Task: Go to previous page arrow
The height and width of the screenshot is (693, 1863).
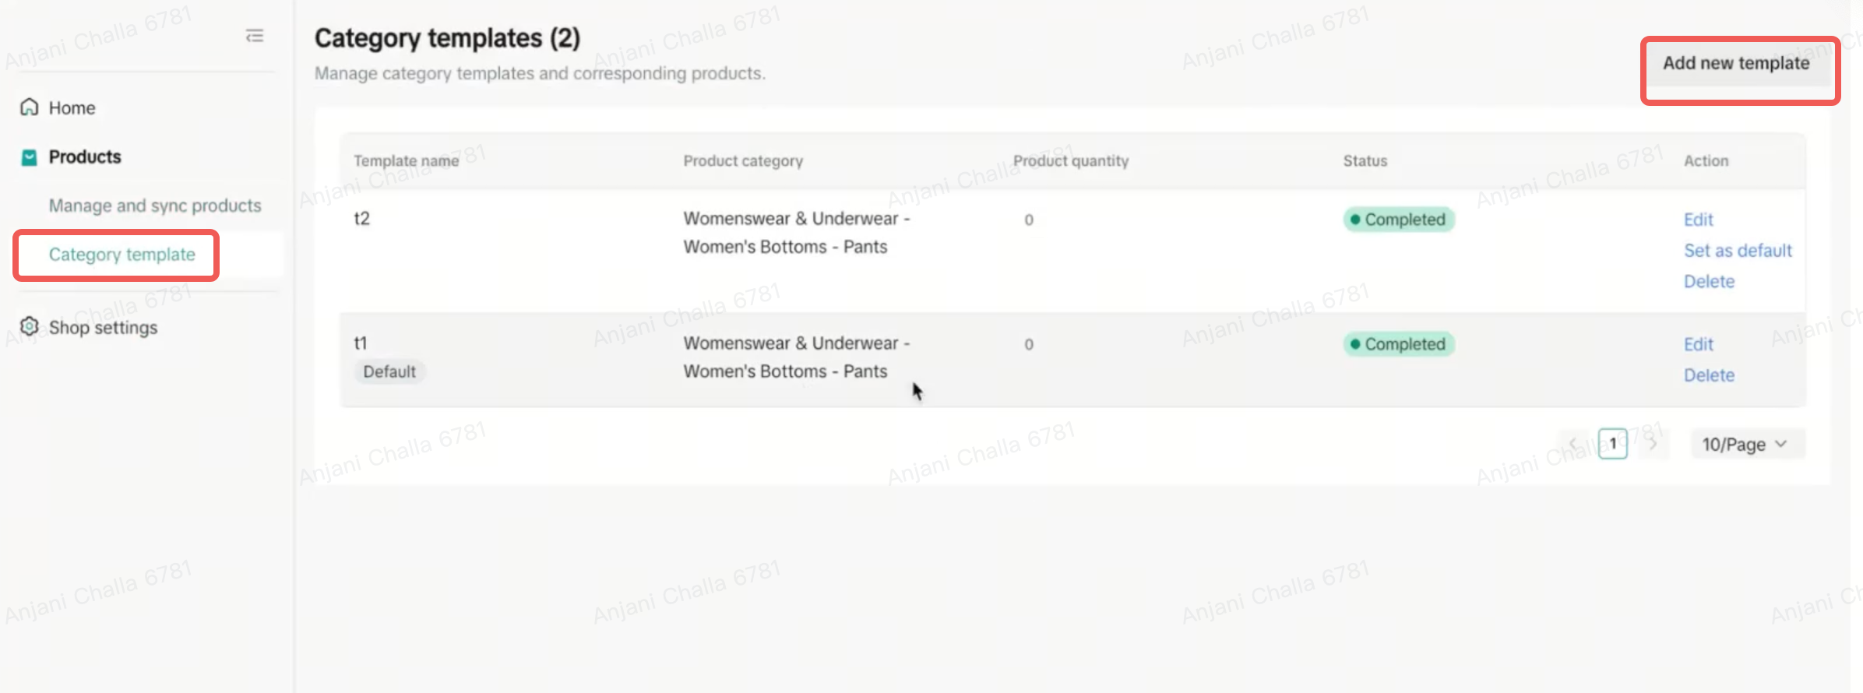Action: click(x=1573, y=444)
